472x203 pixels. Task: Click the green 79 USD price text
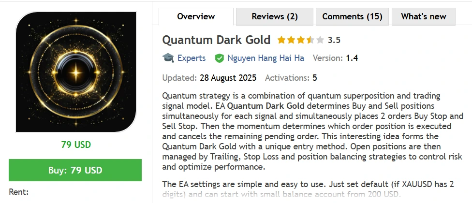click(x=75, y=145)
